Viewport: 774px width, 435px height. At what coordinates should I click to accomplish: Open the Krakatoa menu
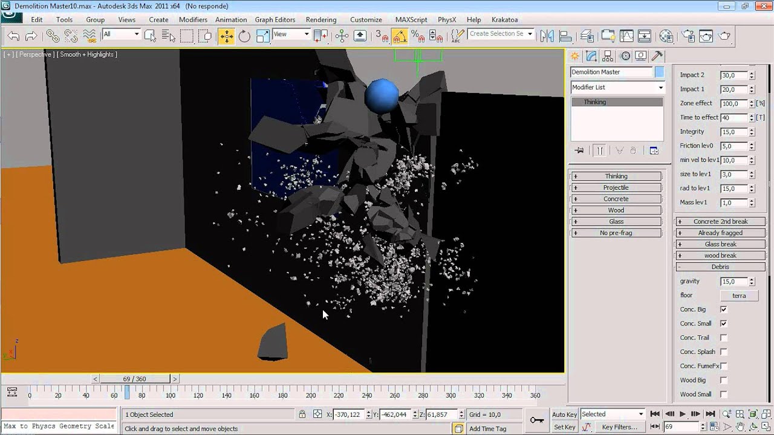[x=505, y=19]
